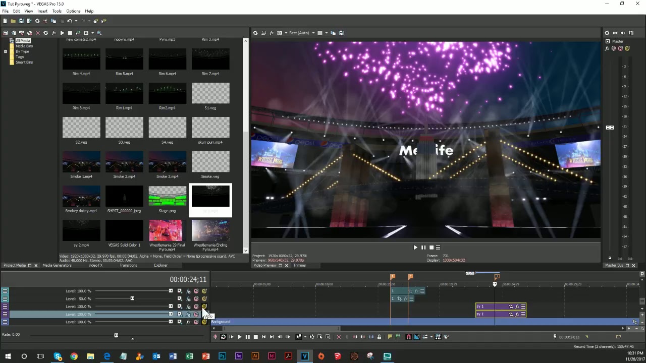The width and height of the screenshot is (646, 363).
Task: Open a project with the folder icon
Action: click(13, 21)
